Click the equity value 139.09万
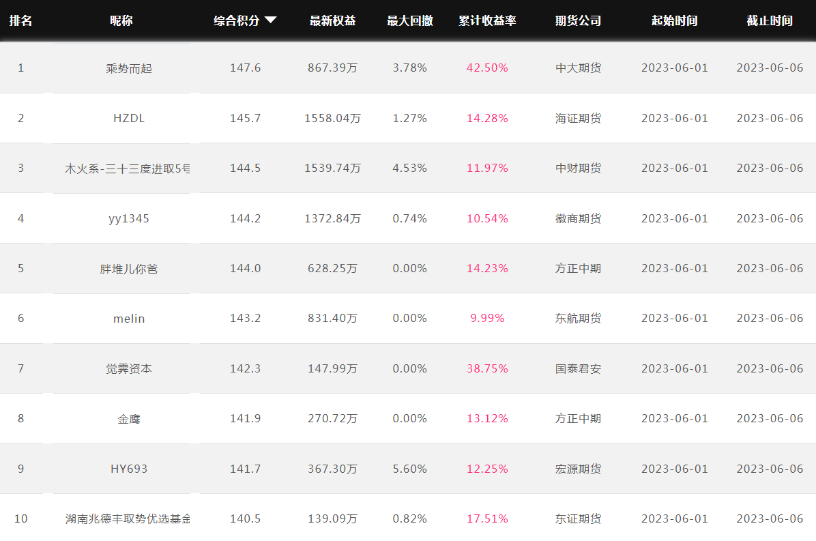 click(x=332, y=519)
